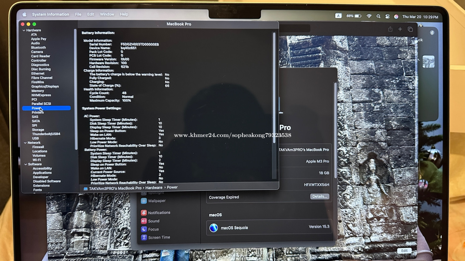
Task: Select Ethernet in the sidebar
Action: coord(38,74)
